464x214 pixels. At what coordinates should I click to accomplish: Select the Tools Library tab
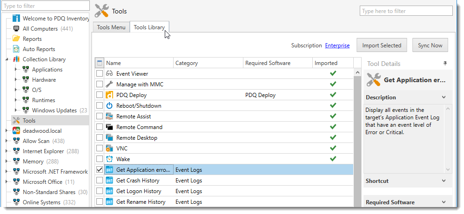tap(149, 27)
